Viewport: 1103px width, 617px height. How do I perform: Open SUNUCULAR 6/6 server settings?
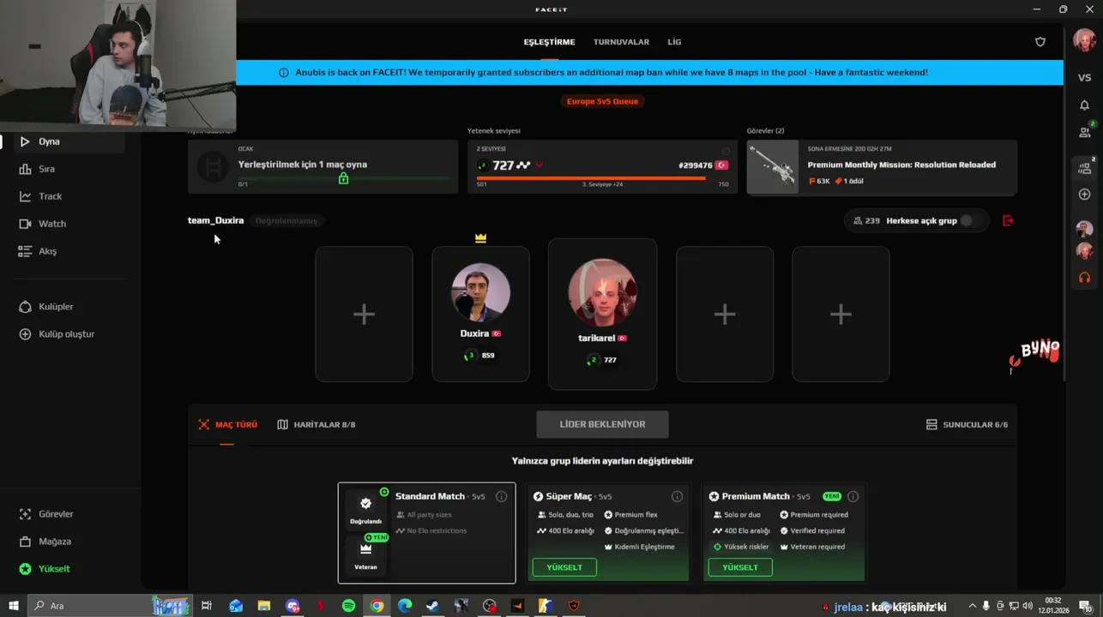click(x=967, y=424)
